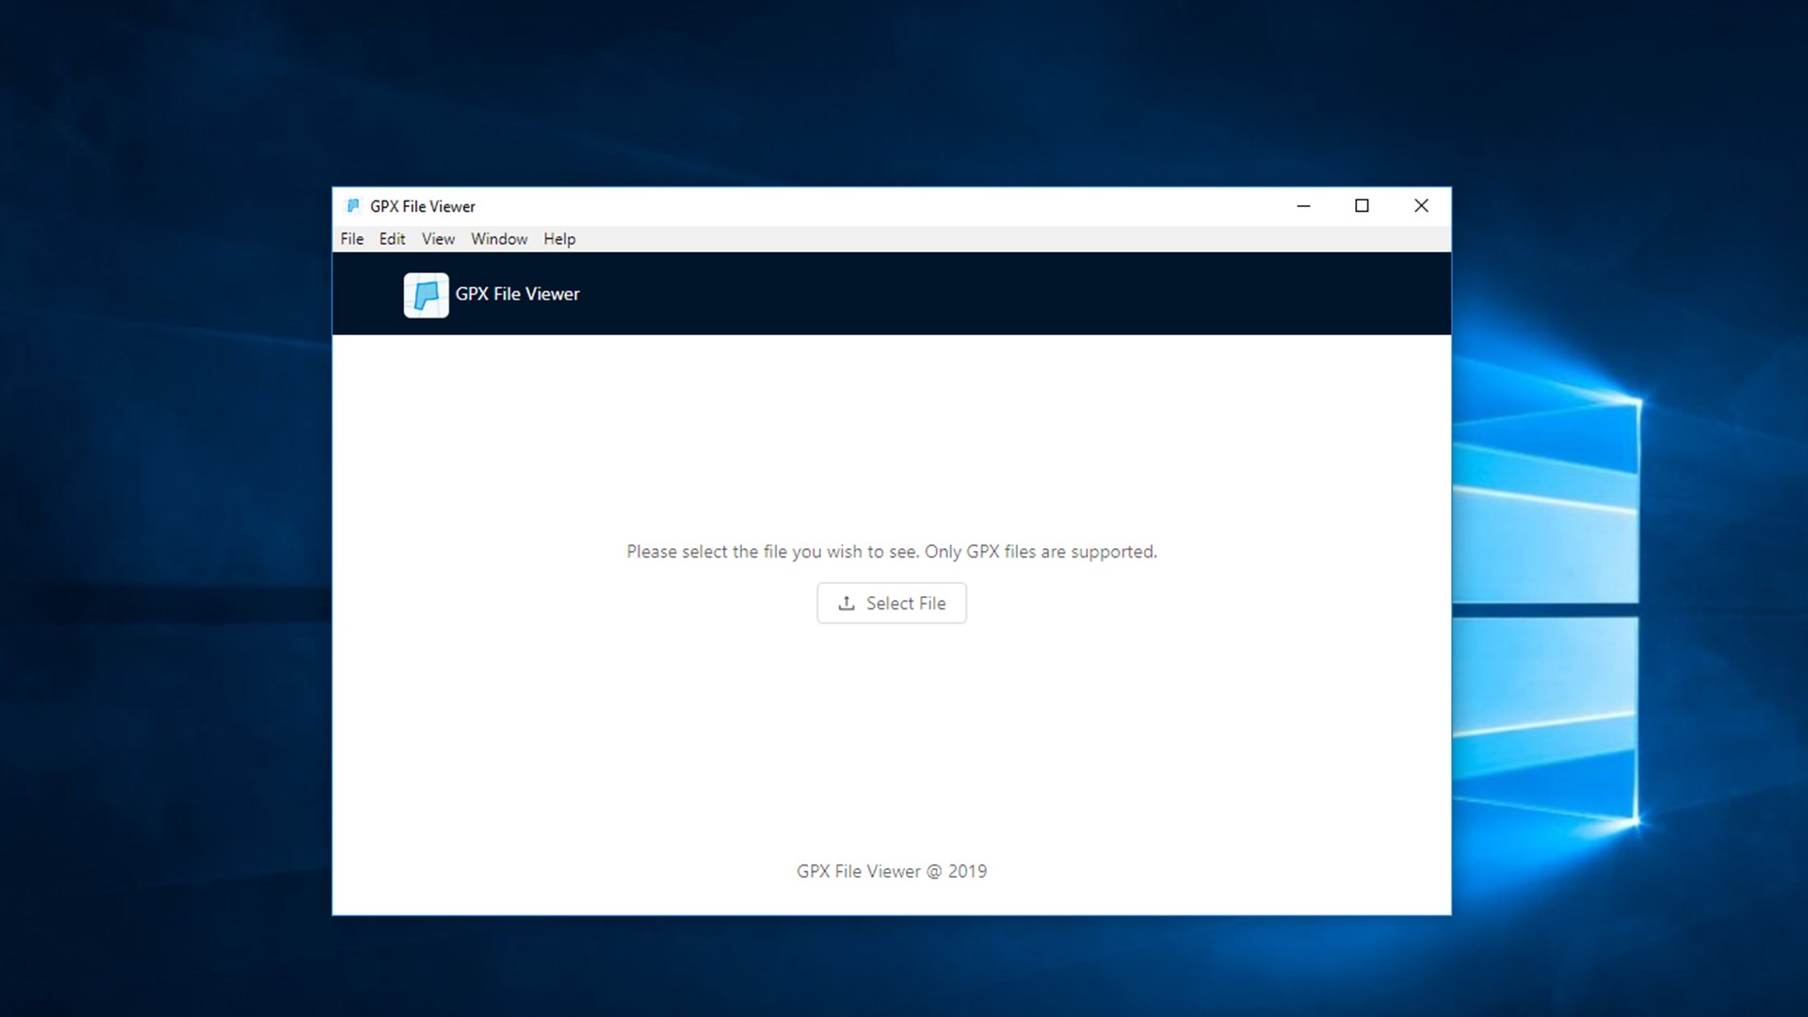Click the "GPX File Viewer @ 2019" footer text
The width and height of the screenshot is (1808, 1017).
[x=891, y=871]
